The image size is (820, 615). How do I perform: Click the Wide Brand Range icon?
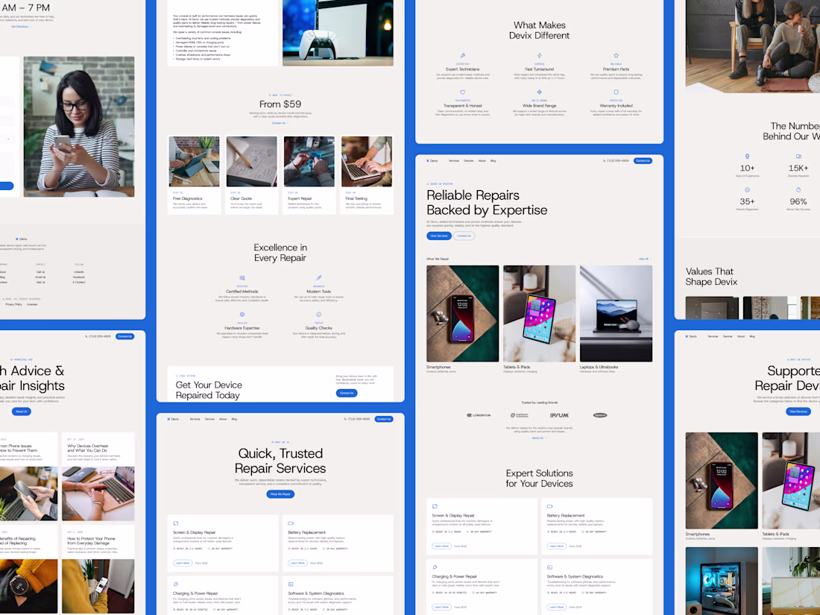tap(539, 92)
